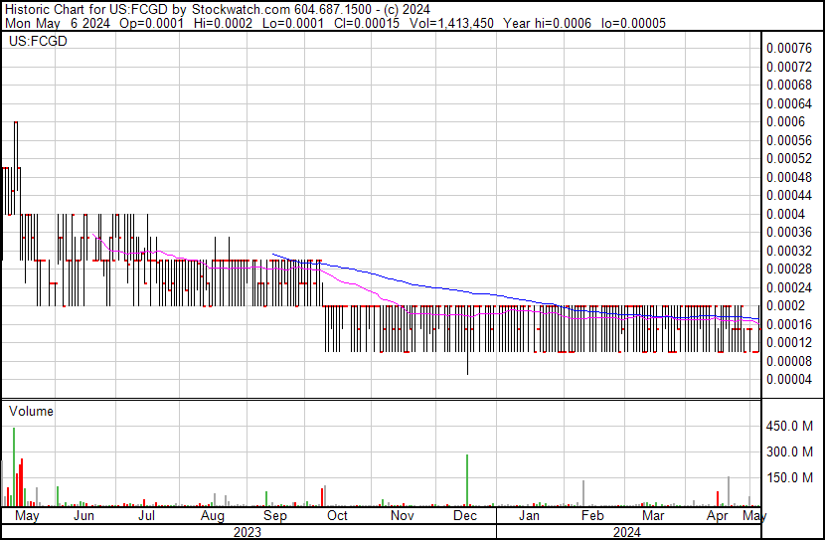
Task: Select the 0.00004 price axis label
Action: [789, 379]
